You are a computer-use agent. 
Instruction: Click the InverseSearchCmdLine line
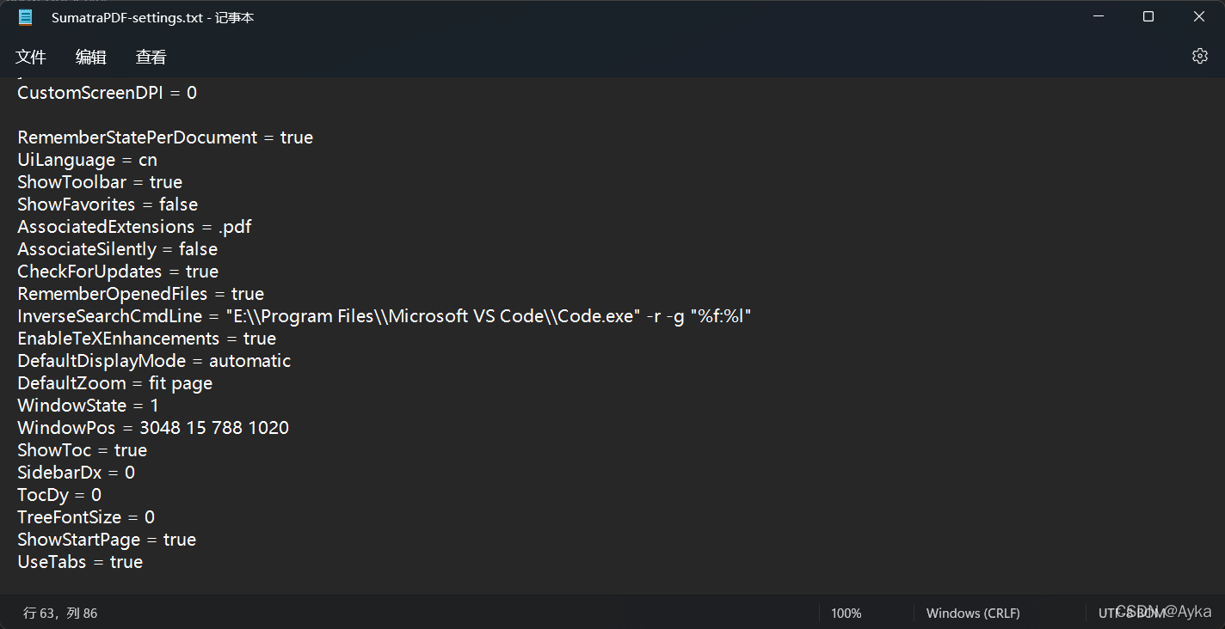(x=385, y=316)
